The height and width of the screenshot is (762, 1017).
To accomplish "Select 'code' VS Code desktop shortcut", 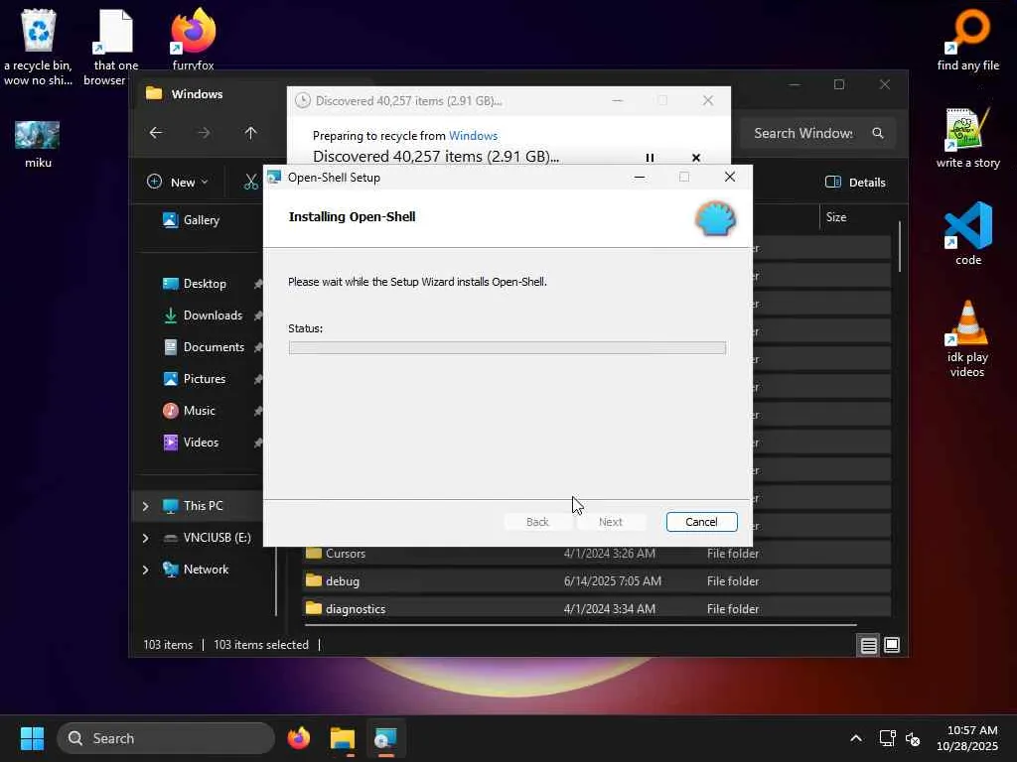I will click(967, 233).
